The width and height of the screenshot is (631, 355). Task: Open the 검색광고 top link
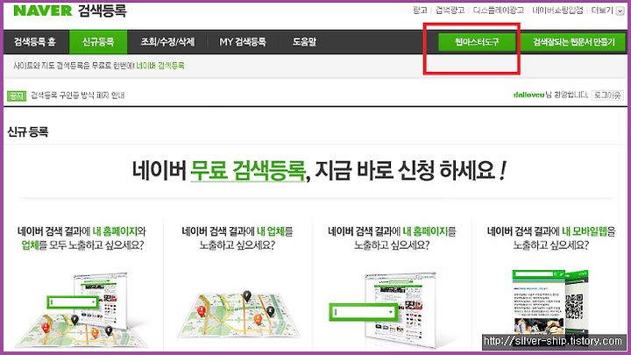450,10
